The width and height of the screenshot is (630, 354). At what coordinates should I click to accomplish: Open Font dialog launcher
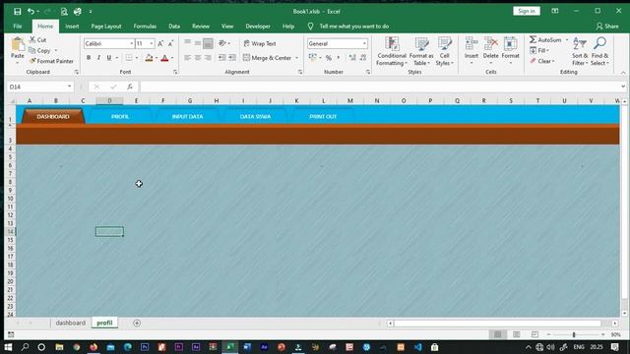[x=175, y=72]
